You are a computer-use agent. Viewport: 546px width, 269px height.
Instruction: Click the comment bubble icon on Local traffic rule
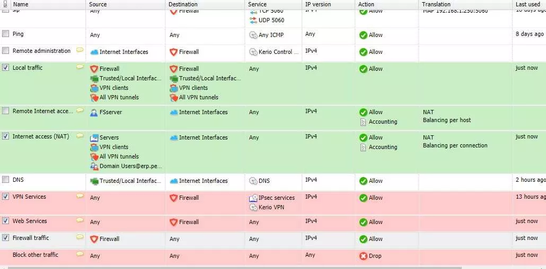tap(80, 67)
